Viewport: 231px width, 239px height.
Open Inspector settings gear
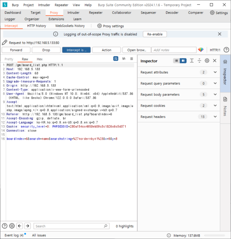[x=207, y=61]
